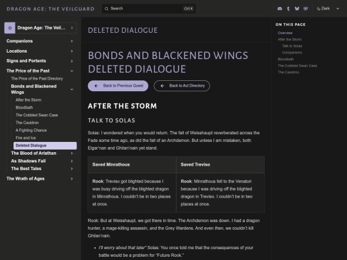This screenshot has height=260, width=347.
Task: Open The Best Tales label
Action: [26, 169]
